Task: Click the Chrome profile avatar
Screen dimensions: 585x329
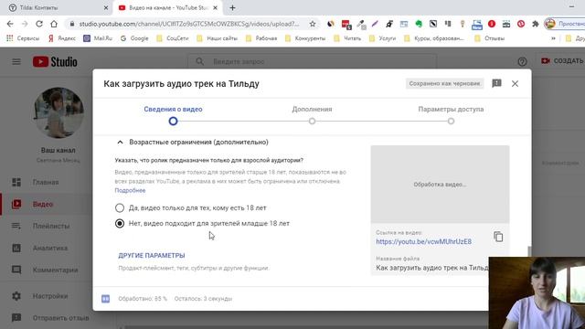Action: [549, 24]
